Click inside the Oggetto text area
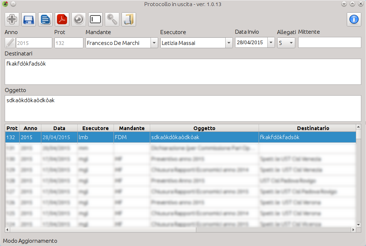This screenshot has height=246, width=366. point(183,108)
